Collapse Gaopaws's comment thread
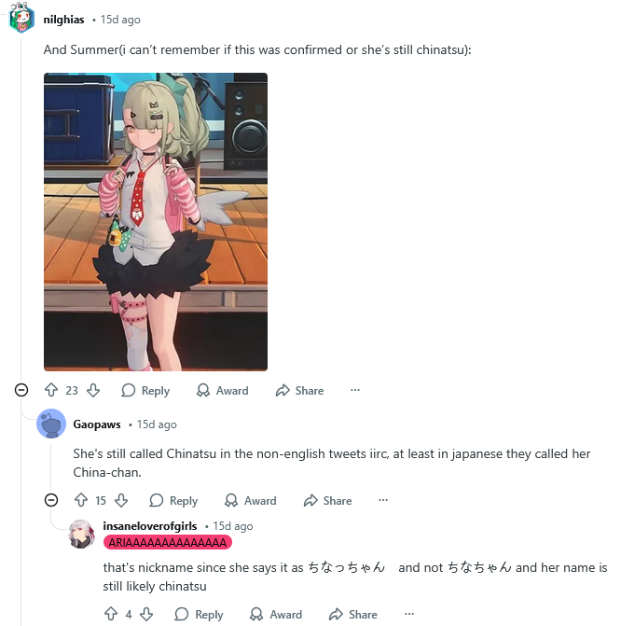The height and width of the screenshot is (626, 621). tap(51, 500)
